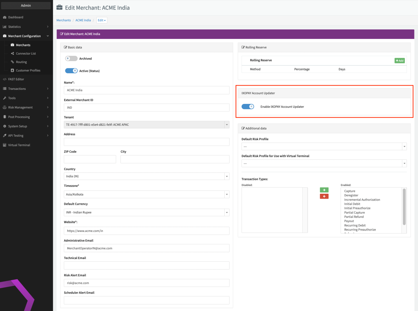Toggle the Archived switch
Image resolution: width=418 pixels, height=311 pixels.
pos(71,58)
